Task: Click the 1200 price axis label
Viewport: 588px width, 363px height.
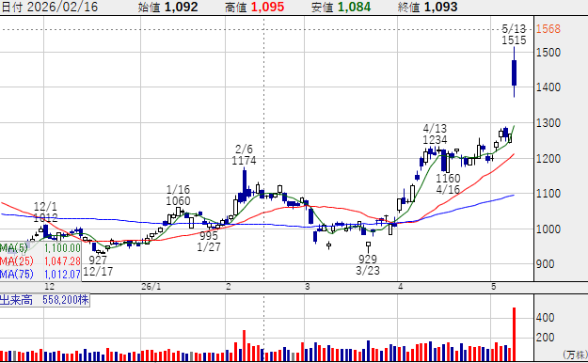Action: (x=548, y=158)
